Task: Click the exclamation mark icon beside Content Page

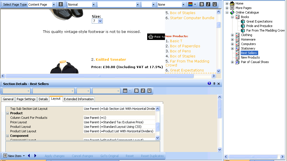Action: (x=61, y=5)
